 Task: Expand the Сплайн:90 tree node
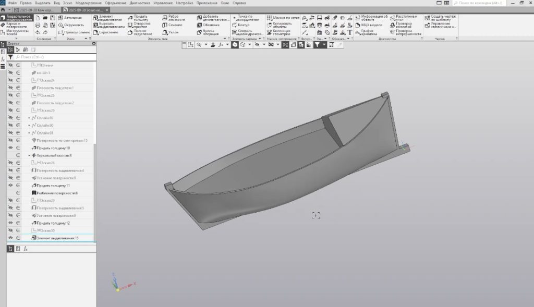pos(29,126)
